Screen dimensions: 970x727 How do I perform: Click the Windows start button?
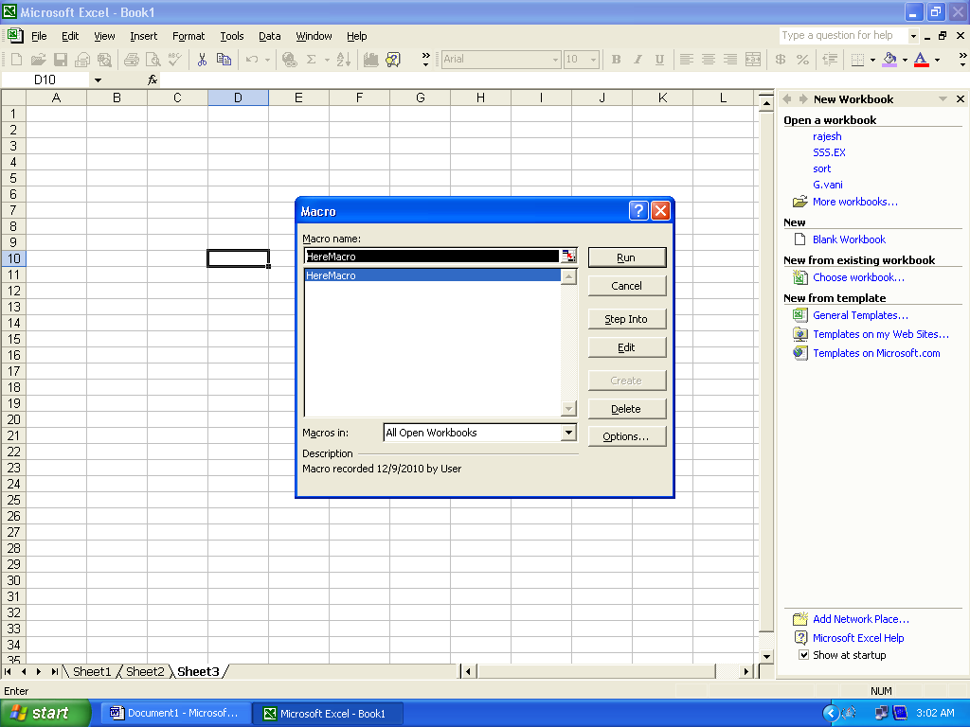tap(45, 714)
